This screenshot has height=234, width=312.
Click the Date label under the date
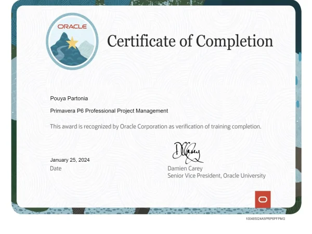pos(56,168)
